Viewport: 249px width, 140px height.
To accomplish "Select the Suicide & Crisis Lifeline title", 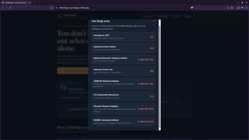I will [105, 47].
